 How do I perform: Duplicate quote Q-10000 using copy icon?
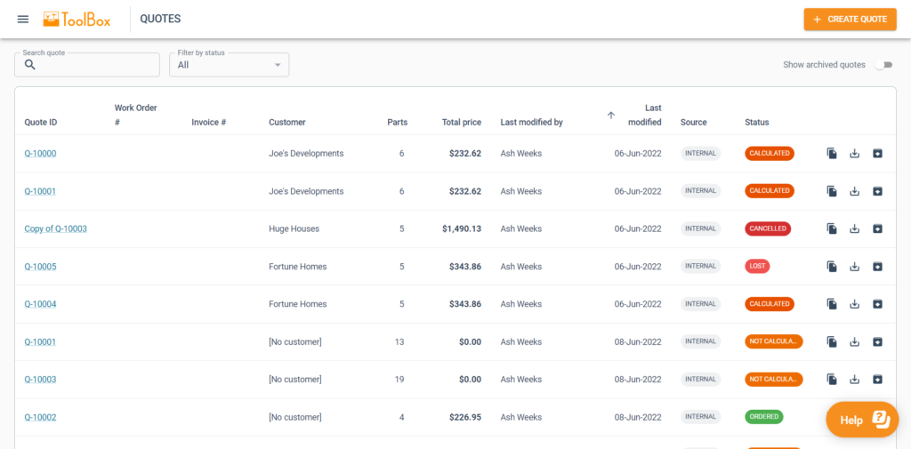832,154
